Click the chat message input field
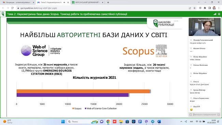Viewport: 222px width, 125px height. point(205,114)
